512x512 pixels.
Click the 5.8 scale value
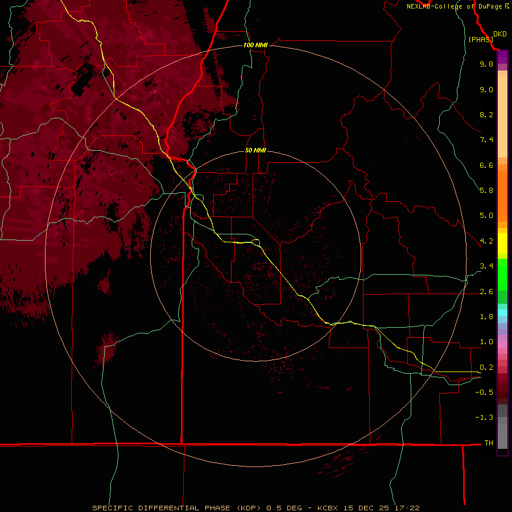click(x=486, y=191)
